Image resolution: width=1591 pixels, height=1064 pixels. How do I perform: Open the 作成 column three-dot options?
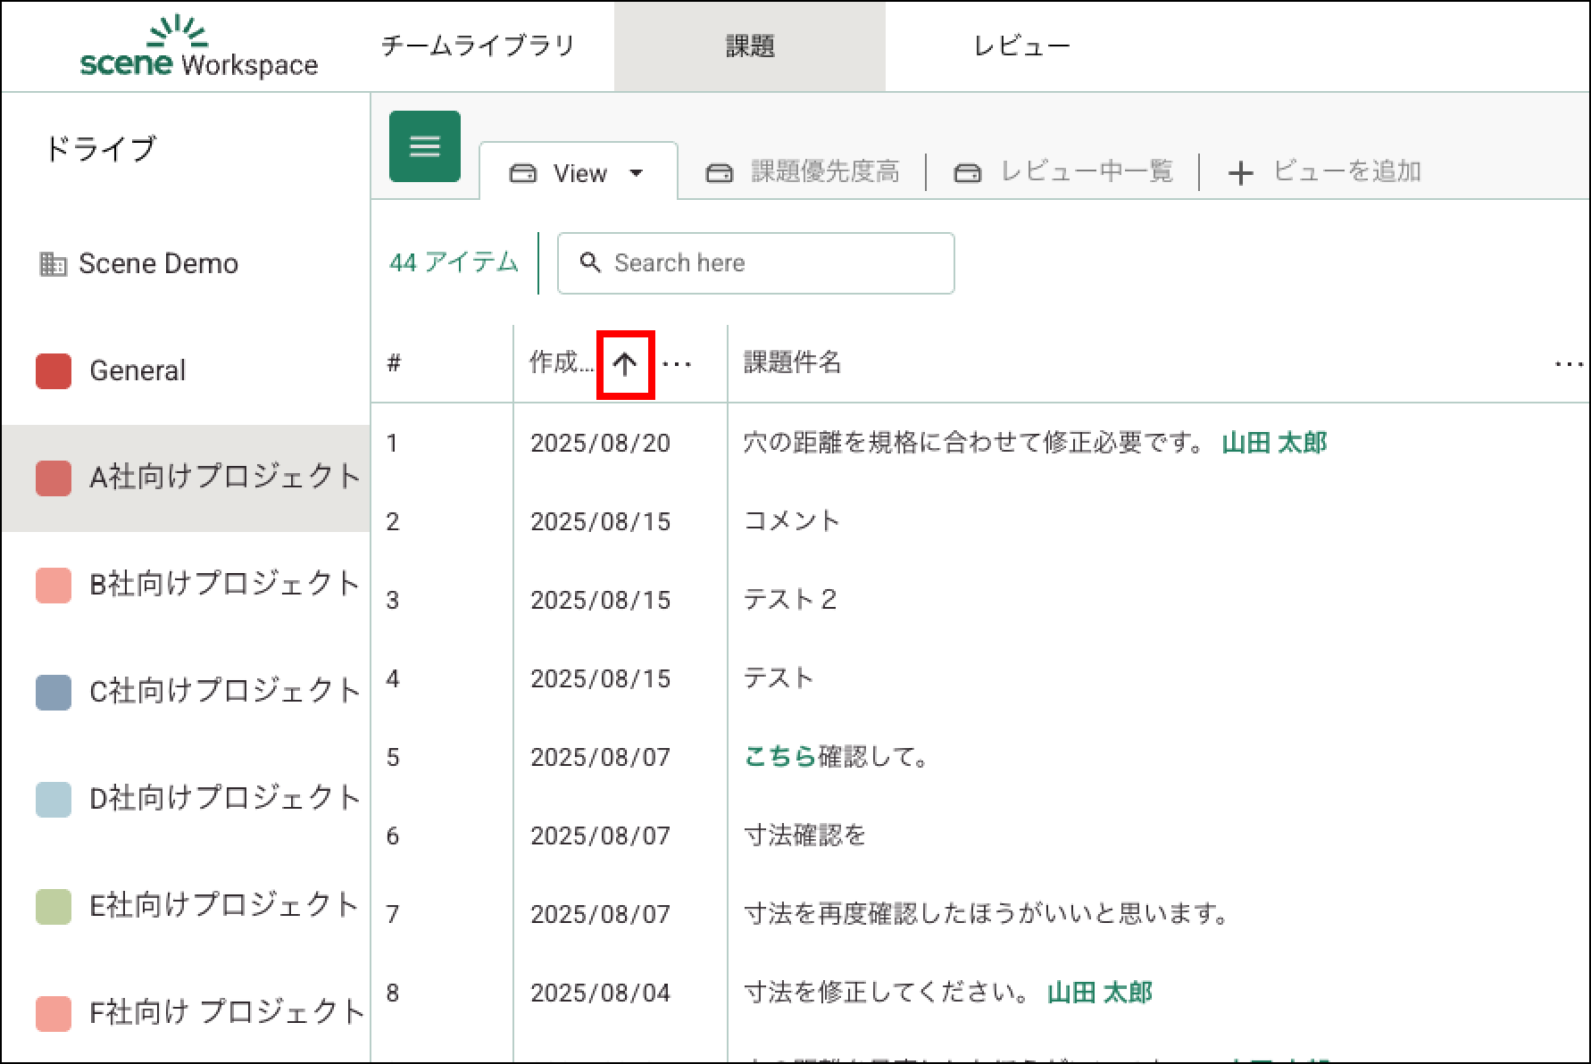pos(677,363)
